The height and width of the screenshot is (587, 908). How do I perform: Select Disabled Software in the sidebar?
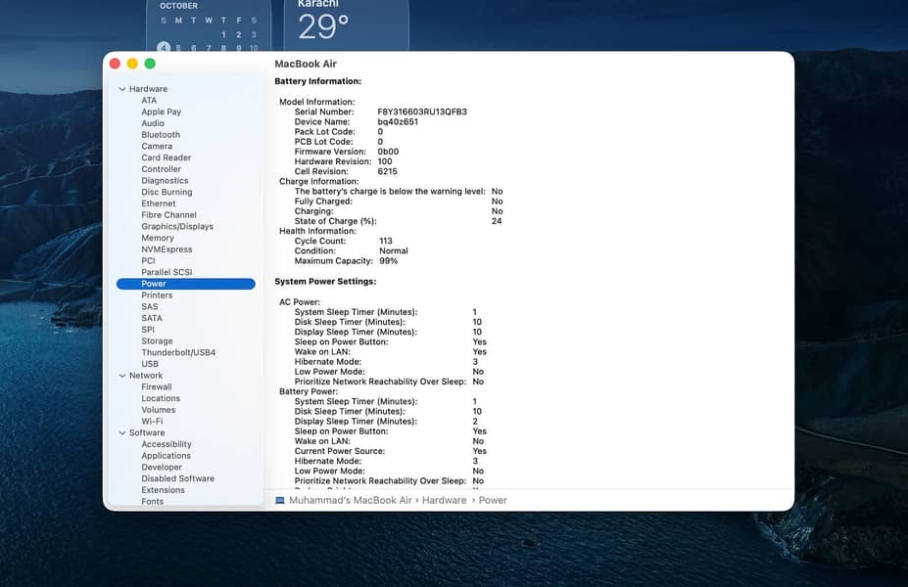coord(177,478)
